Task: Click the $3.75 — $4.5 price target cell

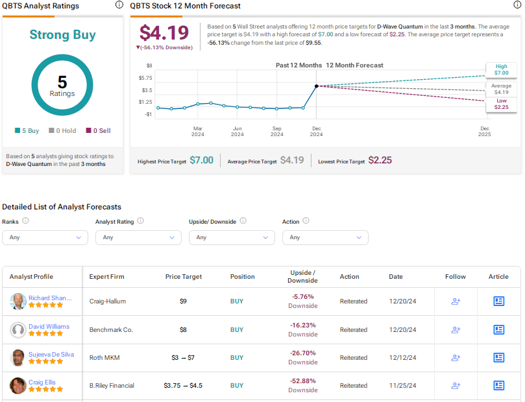Action: coord(183,385)
